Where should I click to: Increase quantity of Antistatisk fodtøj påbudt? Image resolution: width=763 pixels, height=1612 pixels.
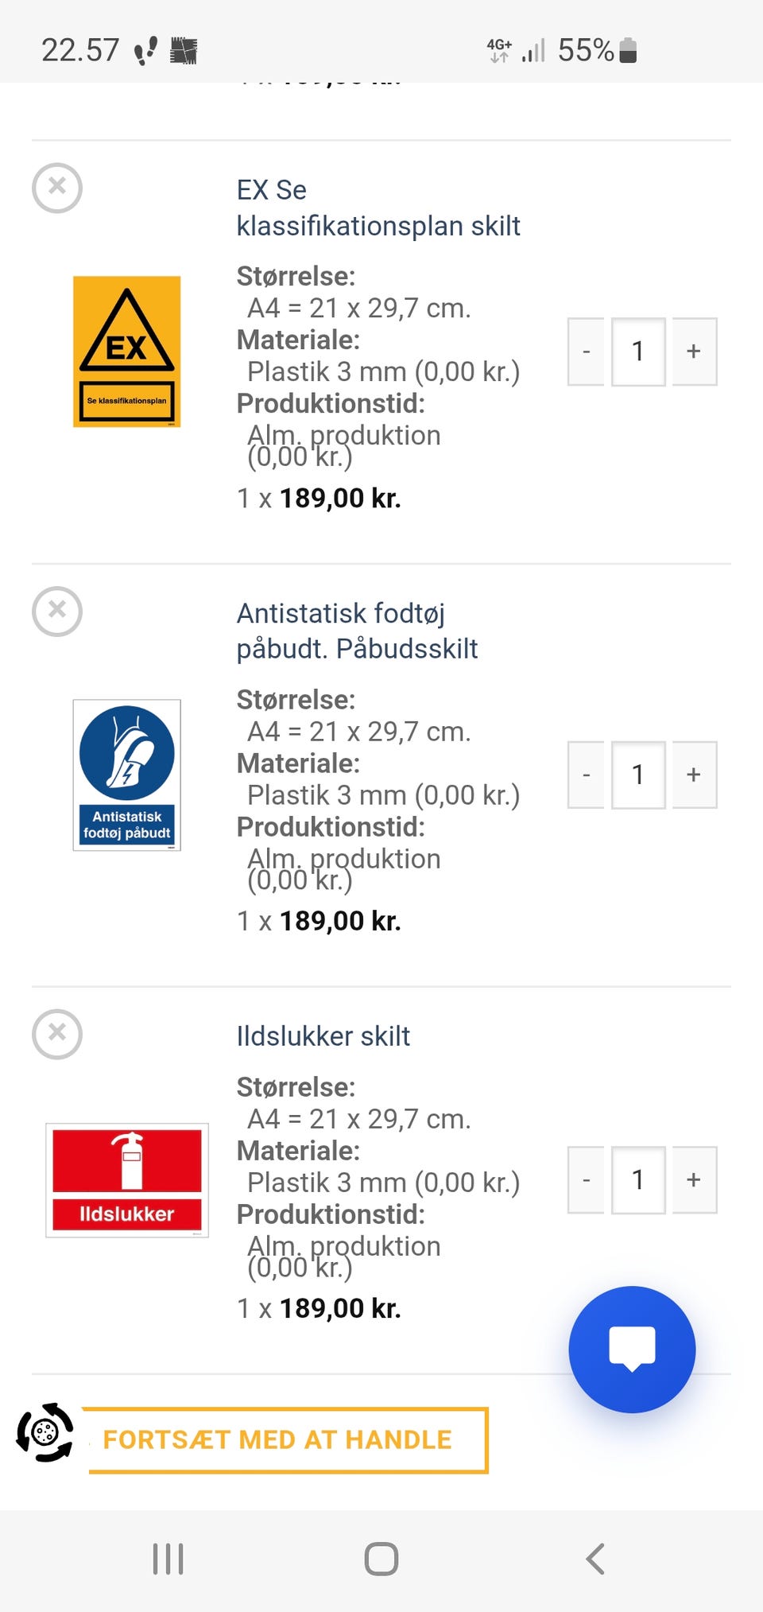[694, 775]
